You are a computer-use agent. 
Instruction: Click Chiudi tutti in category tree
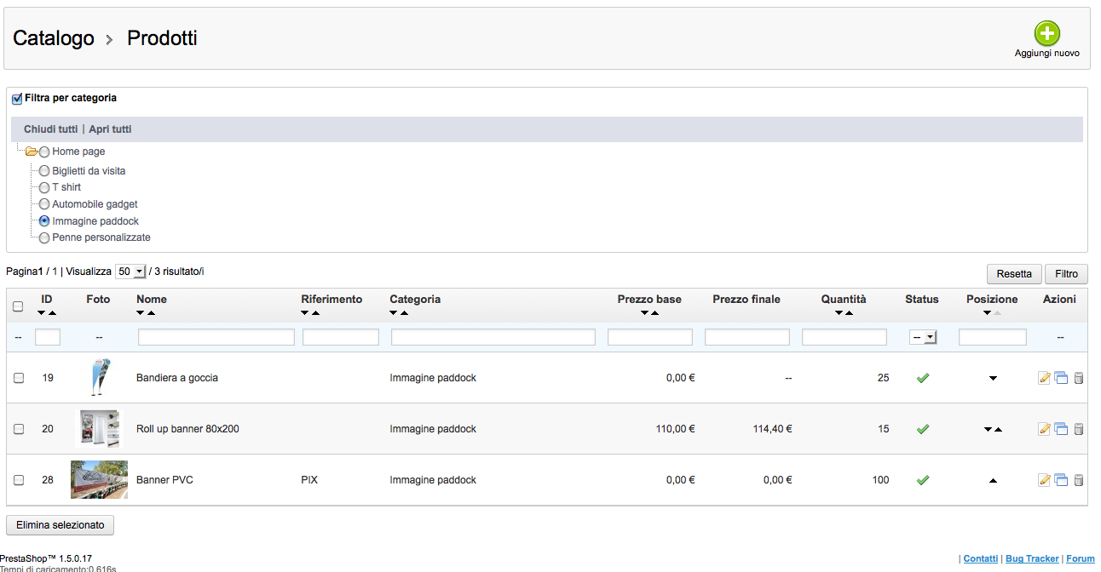point(50,129)
